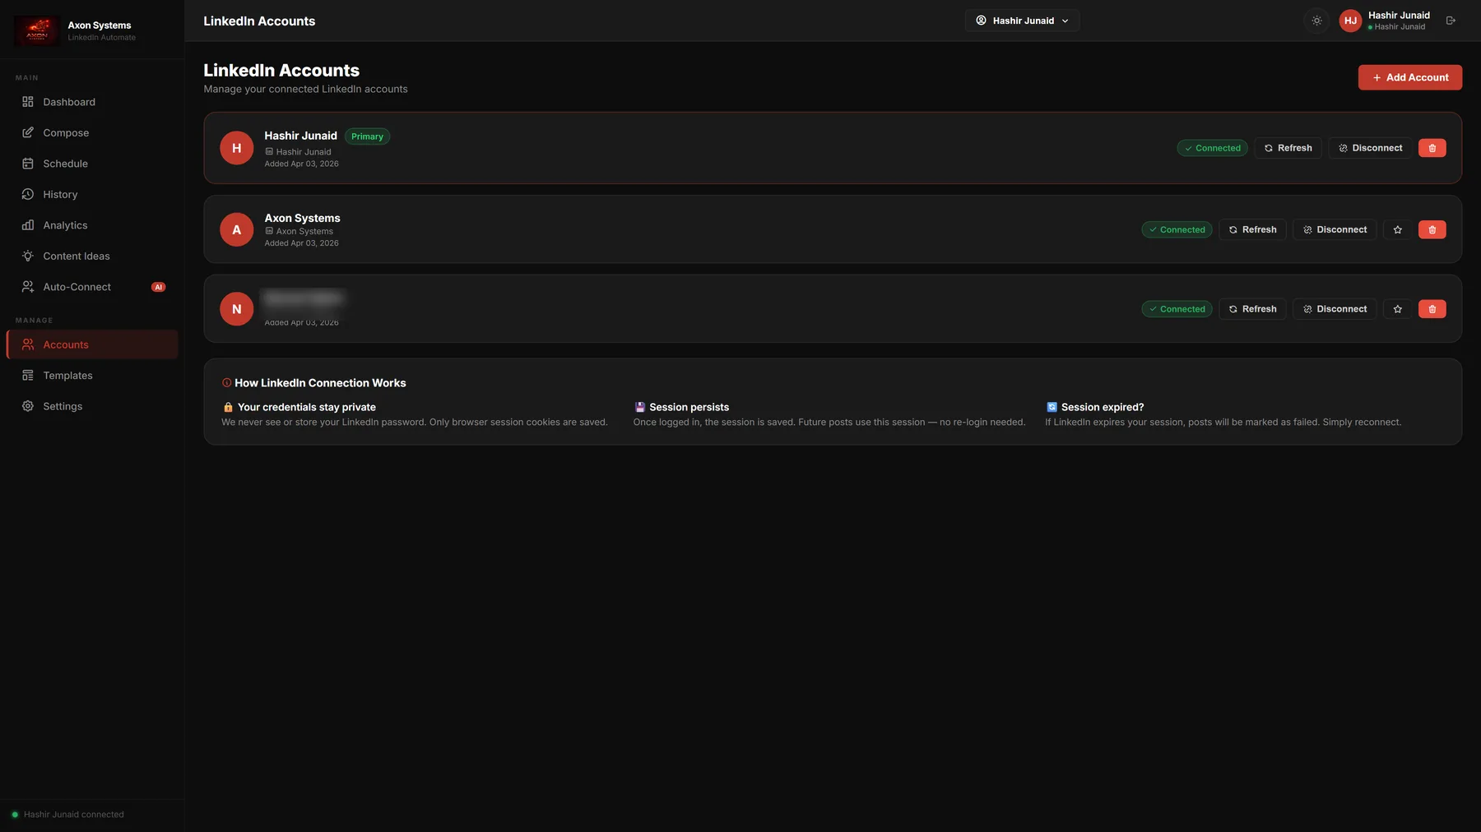This screenshot has width=1481, height=832.
Task: Click the 'Session expired?' info heading
Action: 1103,407
